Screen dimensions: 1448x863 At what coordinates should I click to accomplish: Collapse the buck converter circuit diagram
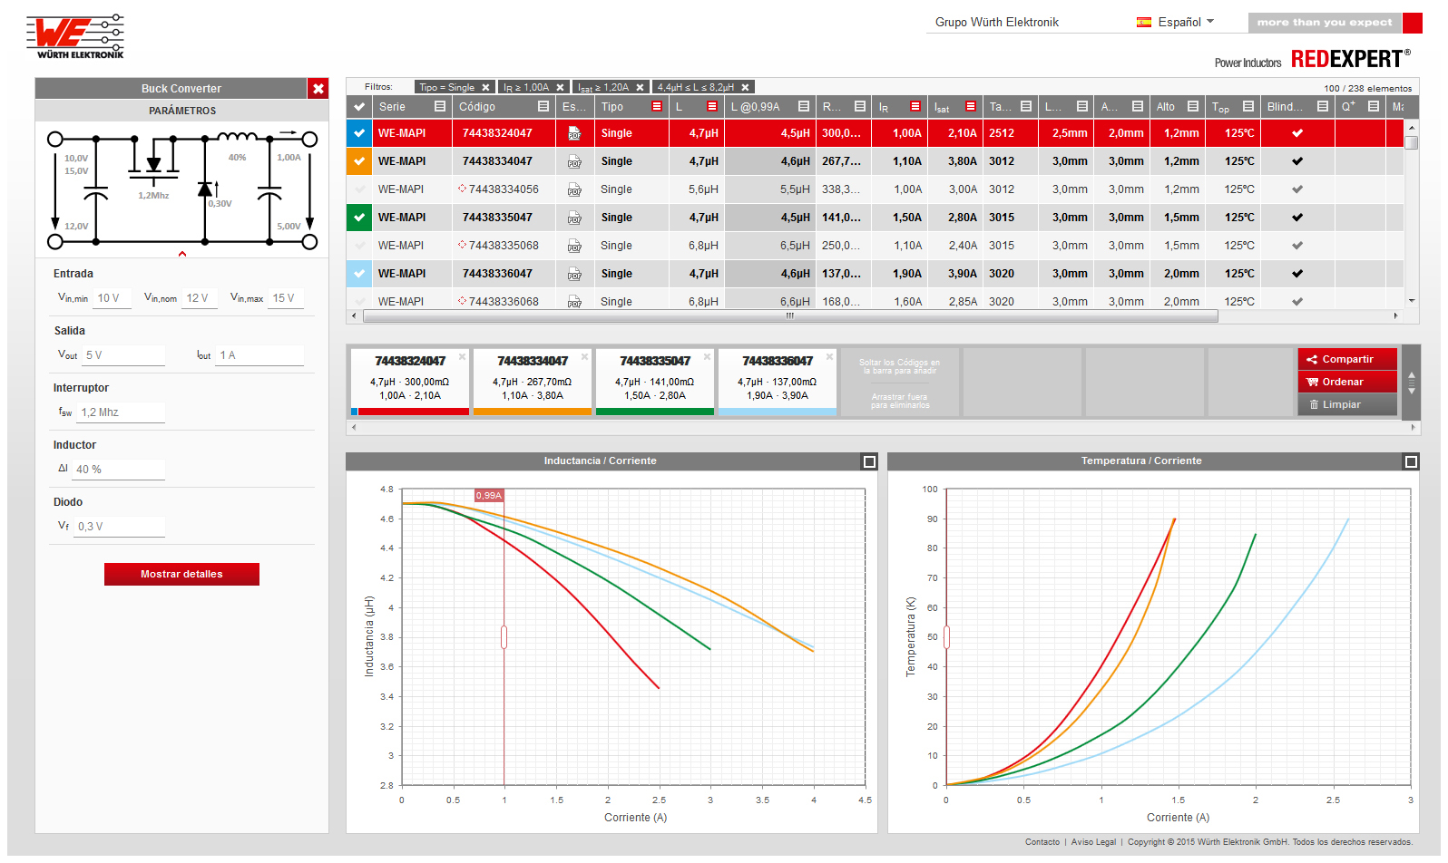(182, 255)
